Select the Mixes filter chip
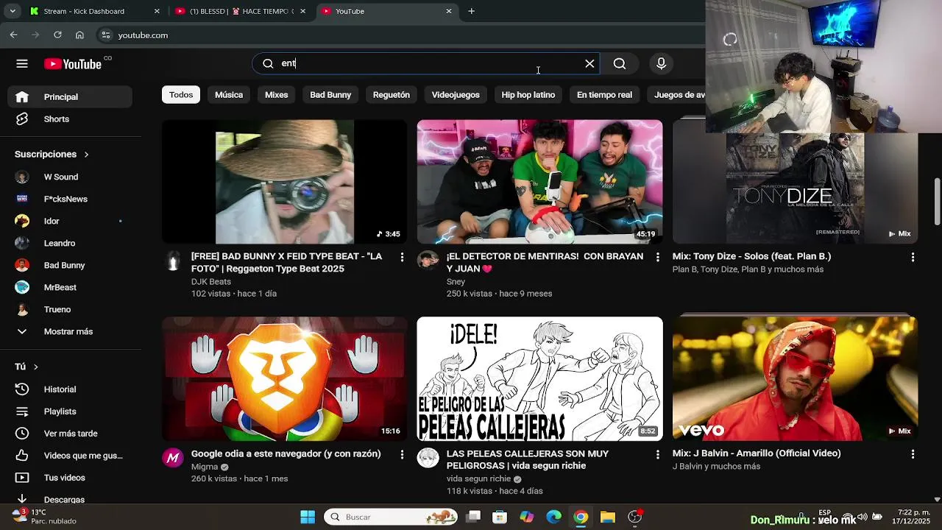The image size is (942, 530). pos(277,94)
